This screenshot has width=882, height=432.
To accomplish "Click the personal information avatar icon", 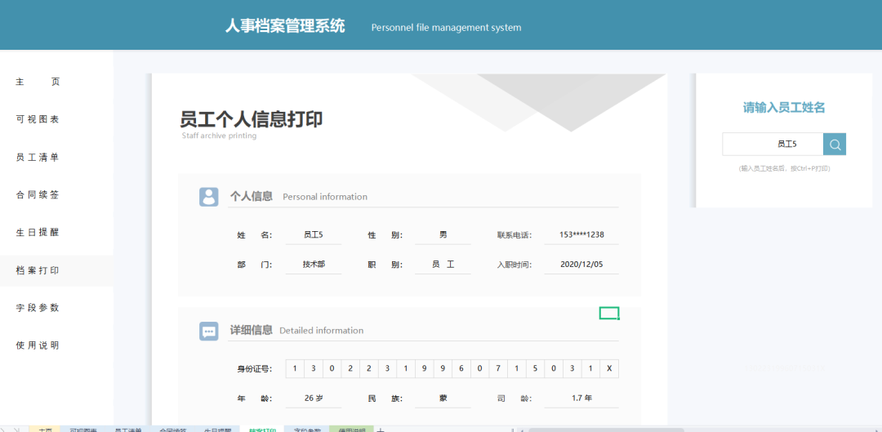I will point(209,197).
